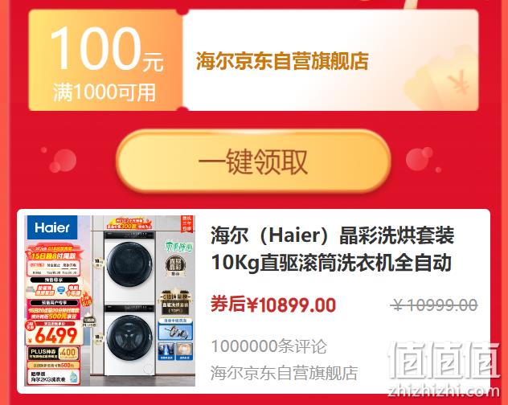
Task: Click the 满1000可用 coupon condition text
Action: (x=104, y=92)
